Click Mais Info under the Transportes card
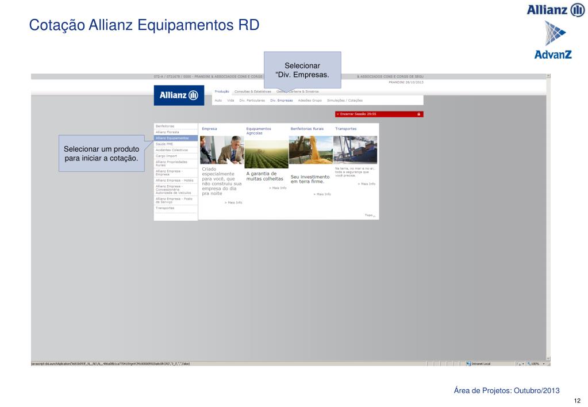Image resolution: width=588 pixels, height=407 pixels. point(366,184)
